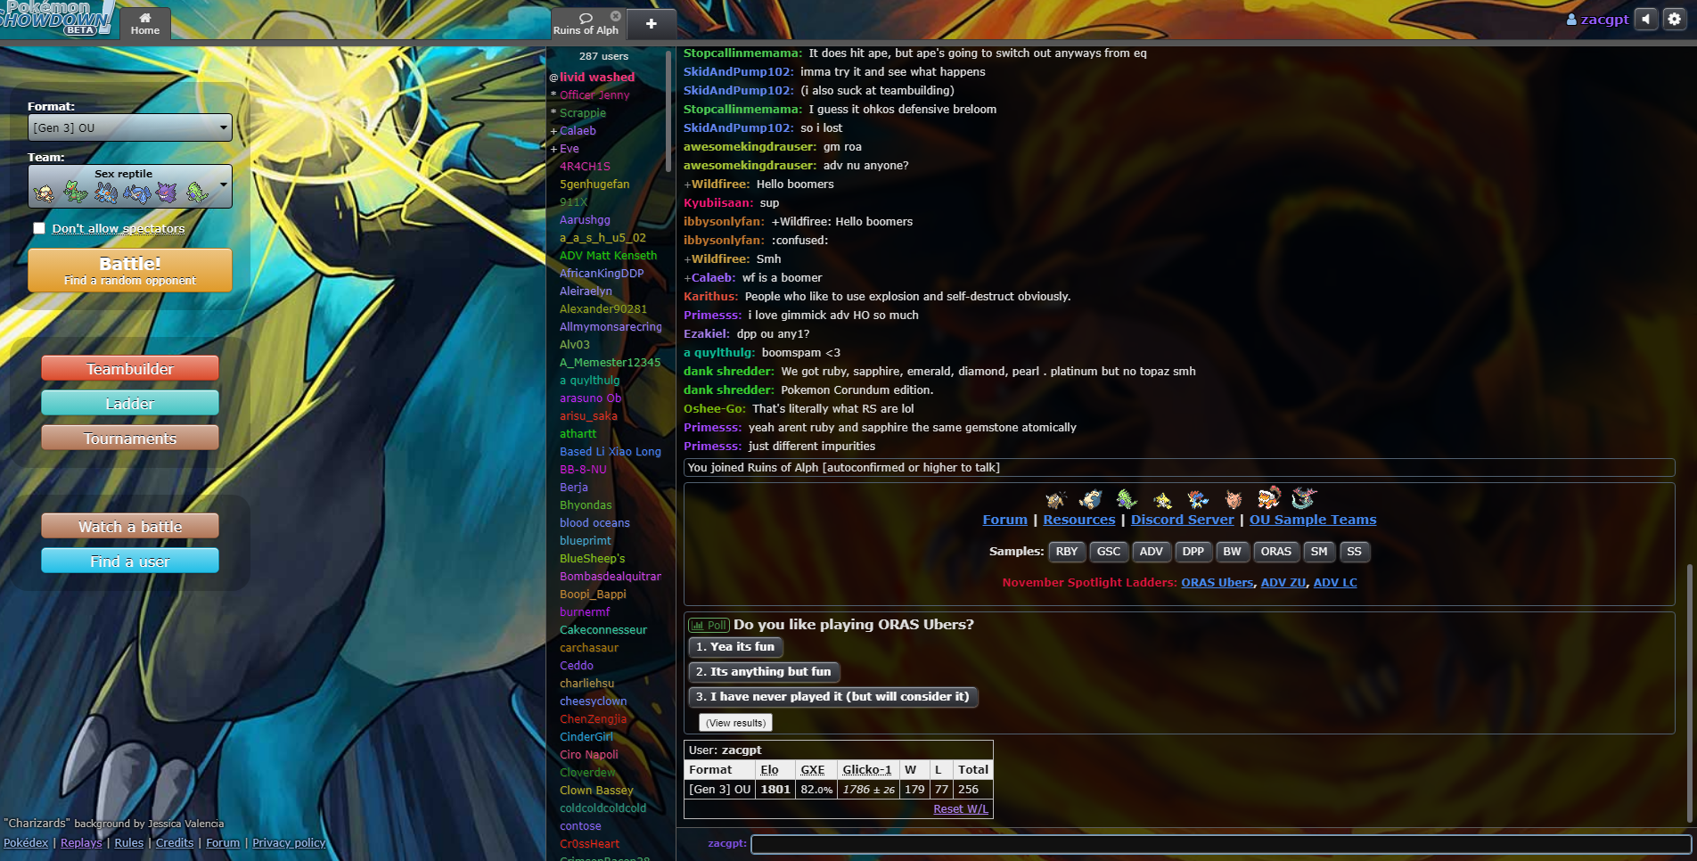Click the Keldeo sprite in room intro
The width and height of the screenshot is (1697, 861).
(1198, 498)
